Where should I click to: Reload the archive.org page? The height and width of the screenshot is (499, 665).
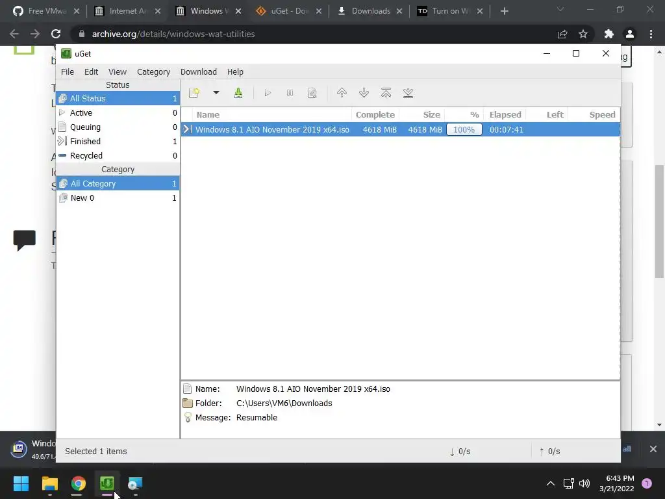[56, 34]
